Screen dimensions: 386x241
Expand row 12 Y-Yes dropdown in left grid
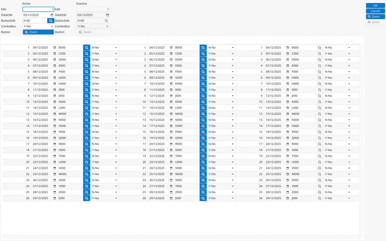click(x=116, y=114)
